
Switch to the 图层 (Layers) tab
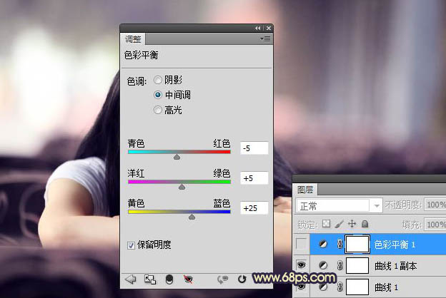(305, 190)
